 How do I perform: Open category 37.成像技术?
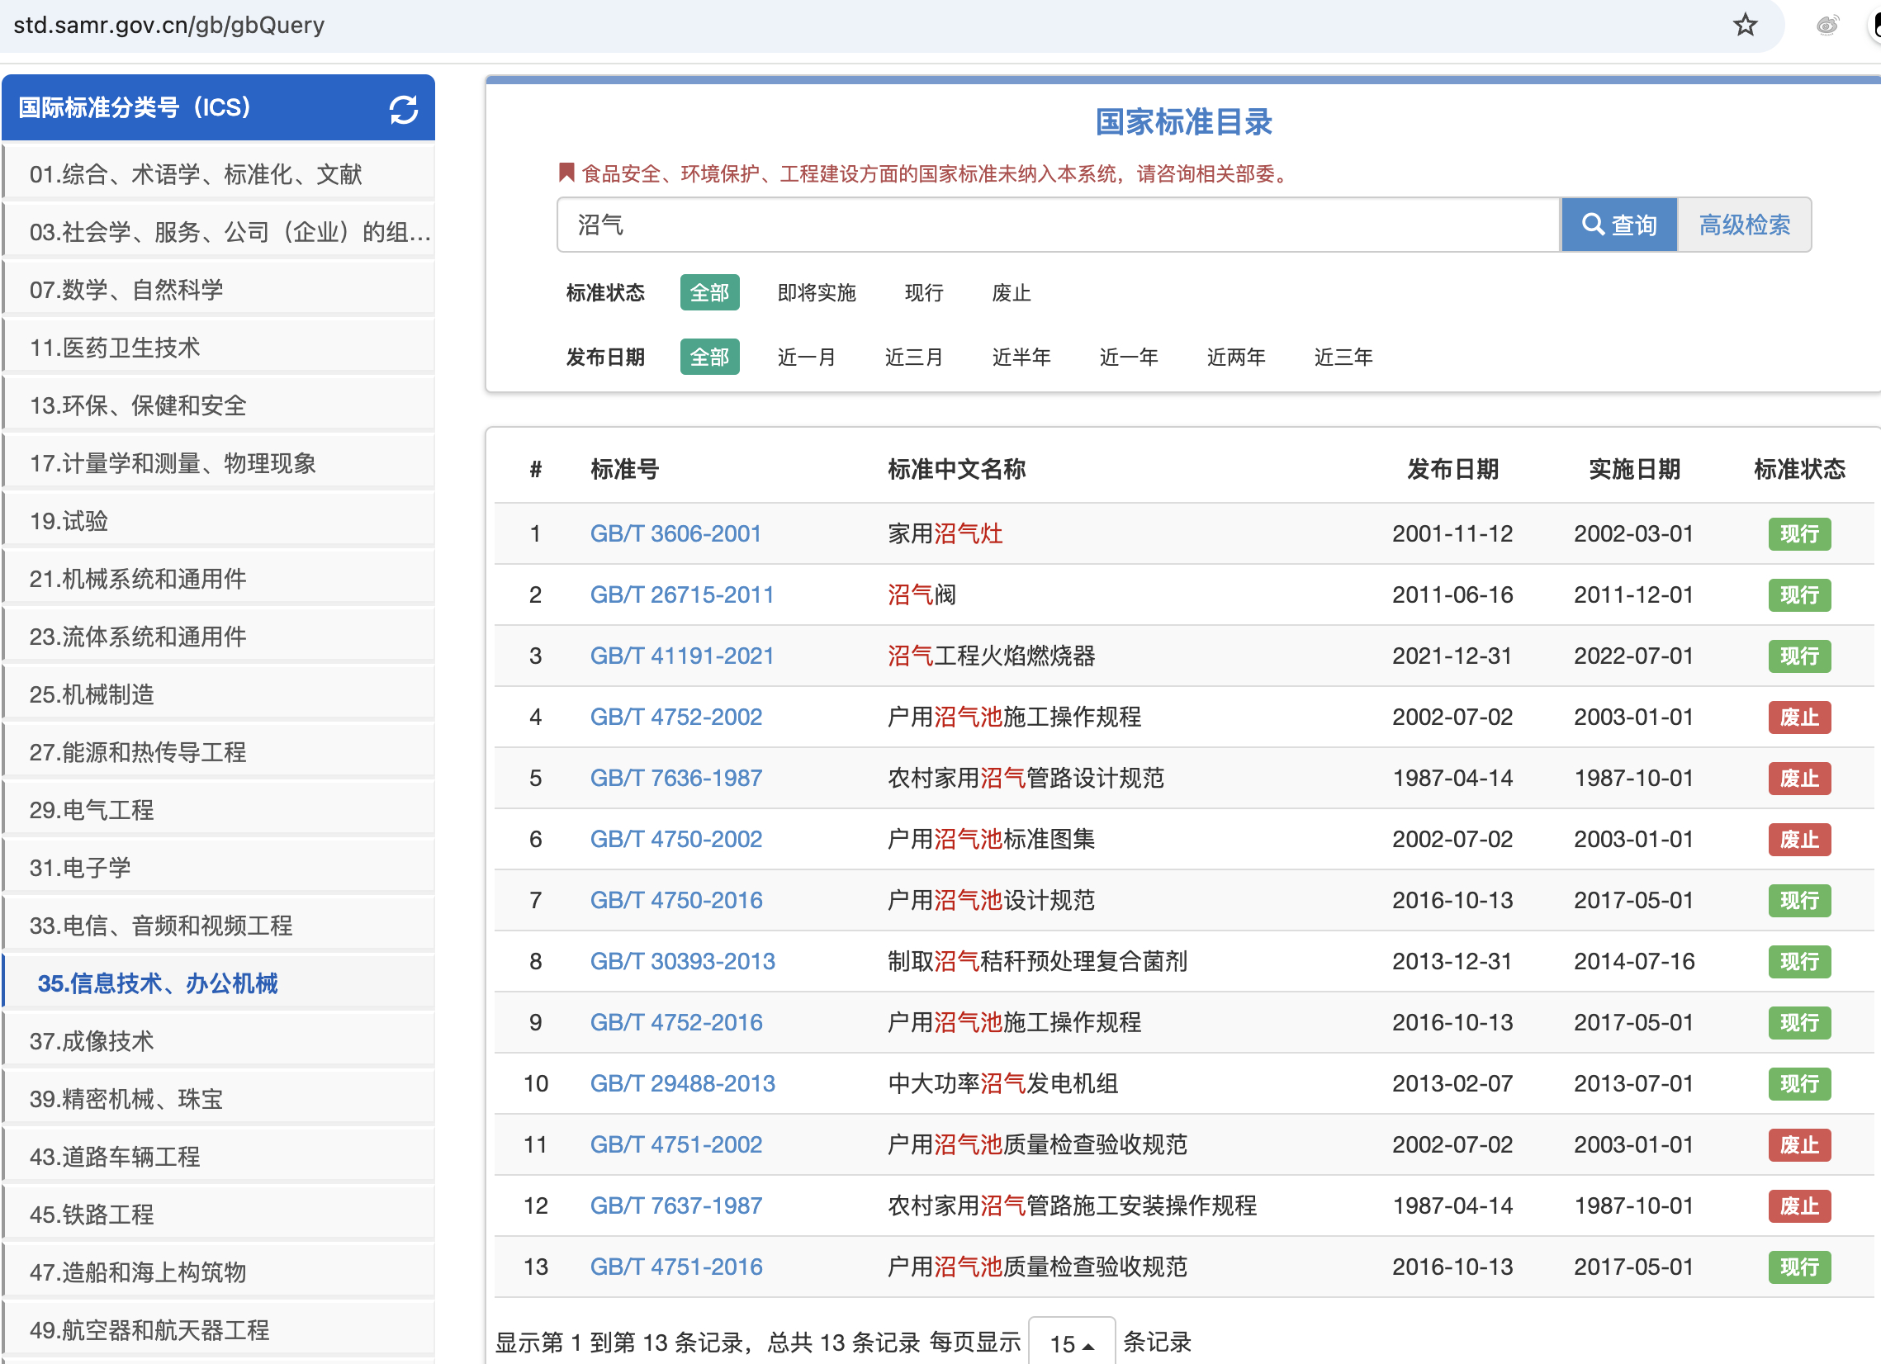pyautogui.click(x=219, y=1040)
